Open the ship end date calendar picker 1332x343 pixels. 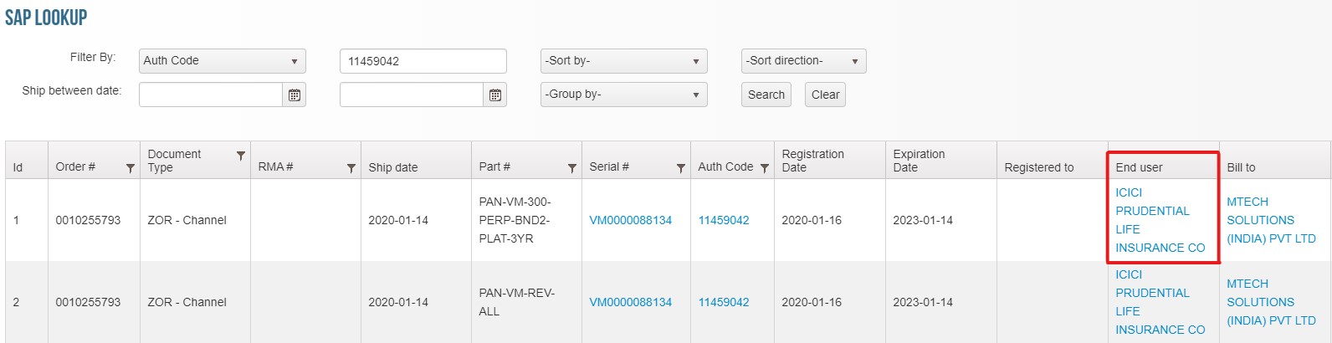[x=495, y=95]
